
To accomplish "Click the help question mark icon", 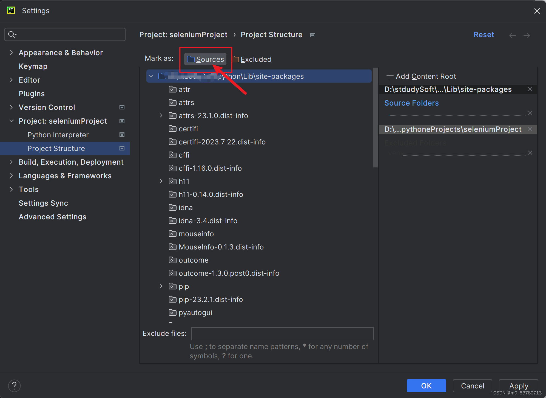I will (14, 386).
